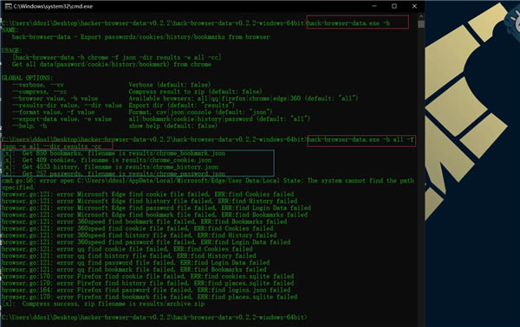
Task: Click 'qq find cookie file failed' line
Action: tap(127, 249)
